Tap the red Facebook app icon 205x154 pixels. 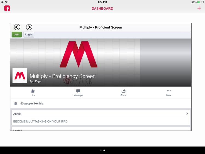click(7, 8)
